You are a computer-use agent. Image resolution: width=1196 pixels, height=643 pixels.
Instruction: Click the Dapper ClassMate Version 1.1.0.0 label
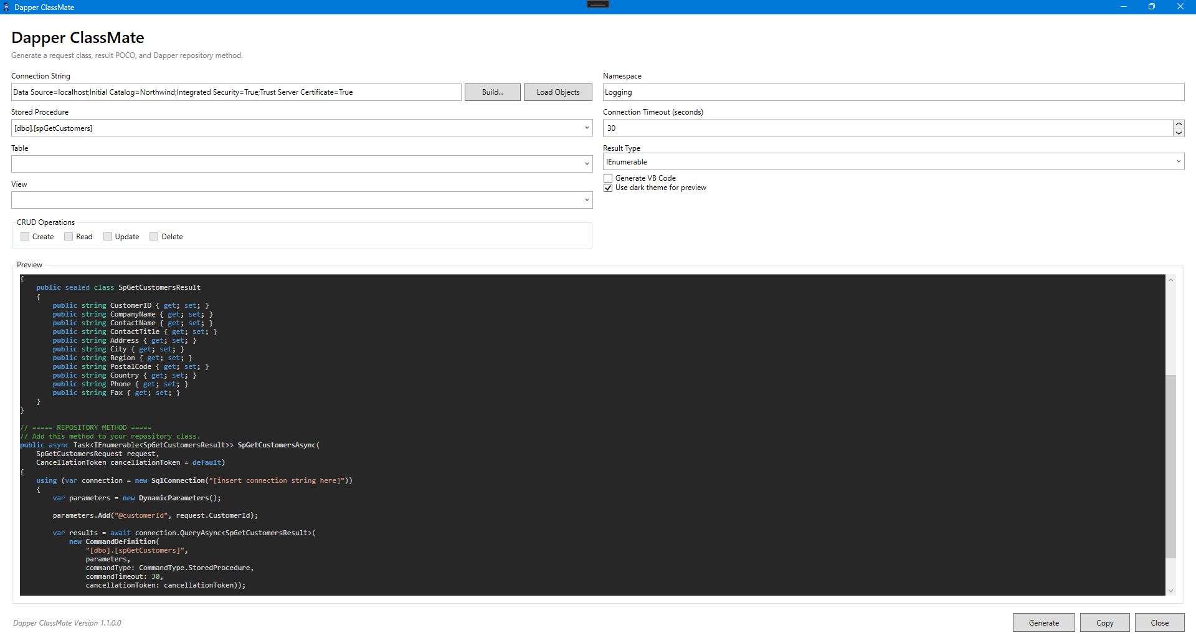pos(67,623)
